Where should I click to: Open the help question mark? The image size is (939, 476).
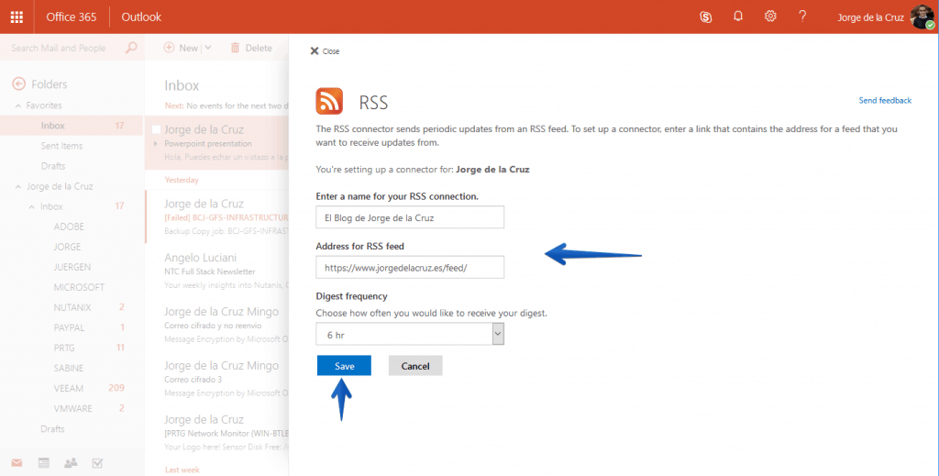tap(801, 17)
